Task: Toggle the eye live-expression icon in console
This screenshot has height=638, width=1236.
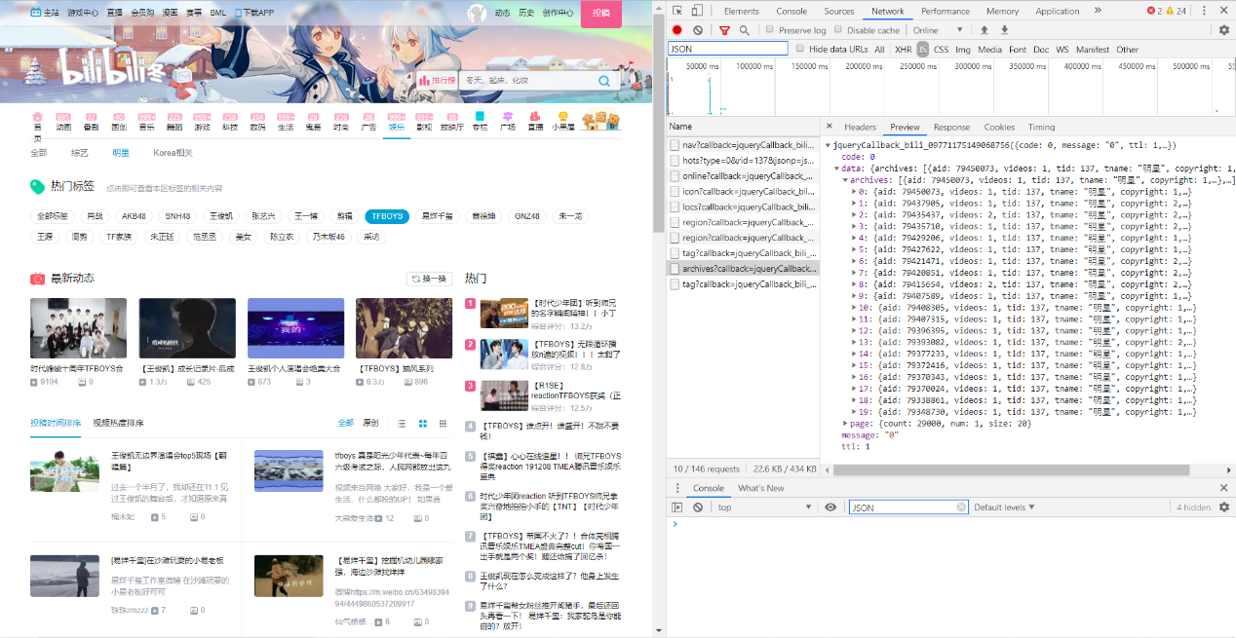Action: (830, 507)
